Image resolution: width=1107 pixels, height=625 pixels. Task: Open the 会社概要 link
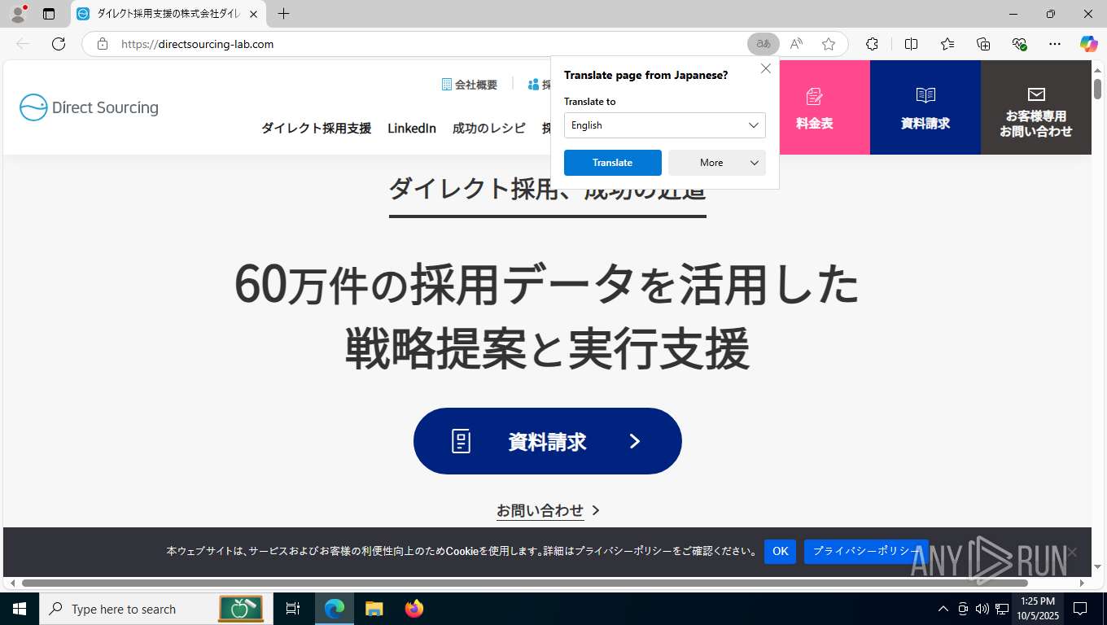[x=470, y=85]
